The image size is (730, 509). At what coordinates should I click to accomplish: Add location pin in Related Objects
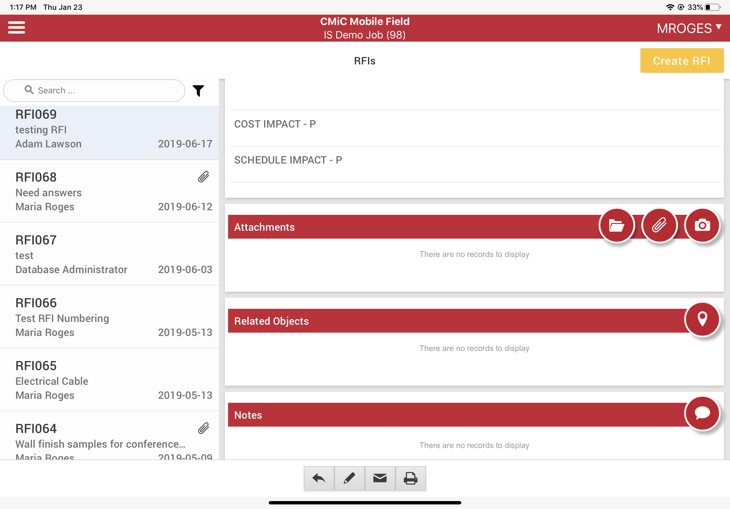(702, 319)
